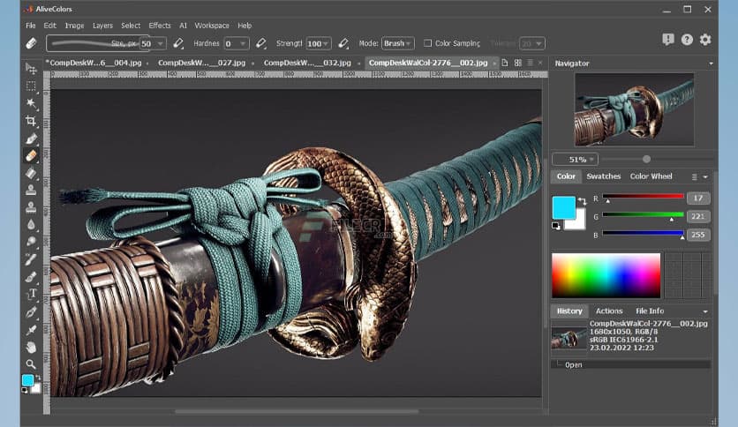Open the Effects menu
Viewport: 738px width, 427px height.
(x=160, y=26)
